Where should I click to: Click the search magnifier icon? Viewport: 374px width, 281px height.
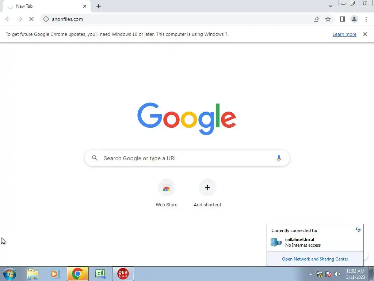click(x=95, y=158)
